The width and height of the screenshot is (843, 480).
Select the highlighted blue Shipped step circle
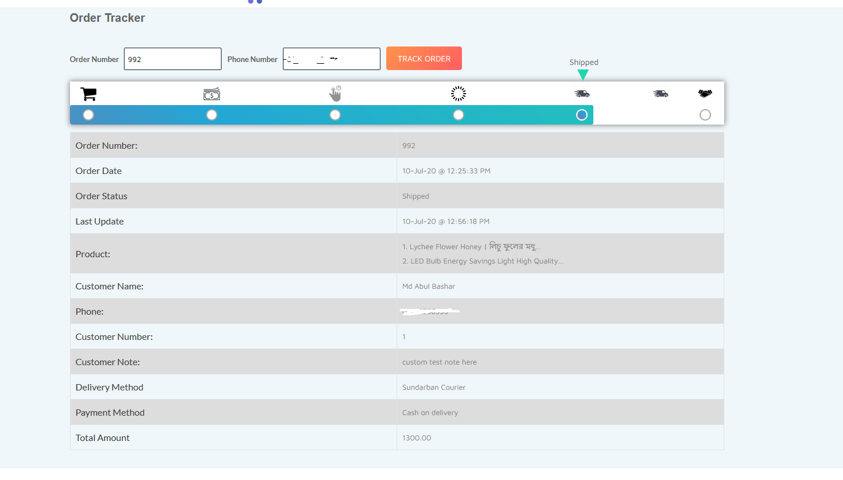pyautogui.click(x=582, y=115)
